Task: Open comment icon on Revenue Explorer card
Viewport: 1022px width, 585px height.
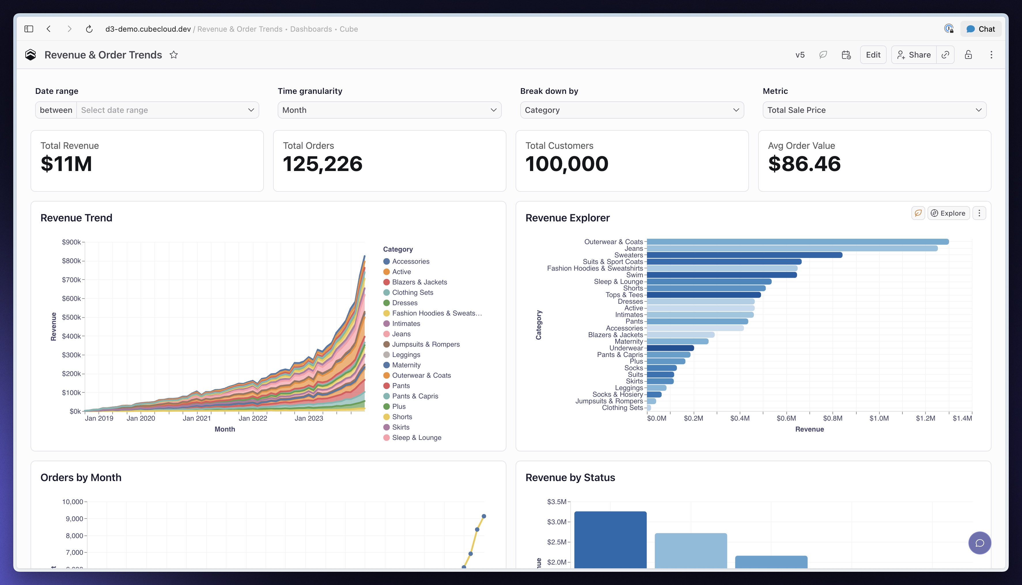Action: [x=918, y=213]
